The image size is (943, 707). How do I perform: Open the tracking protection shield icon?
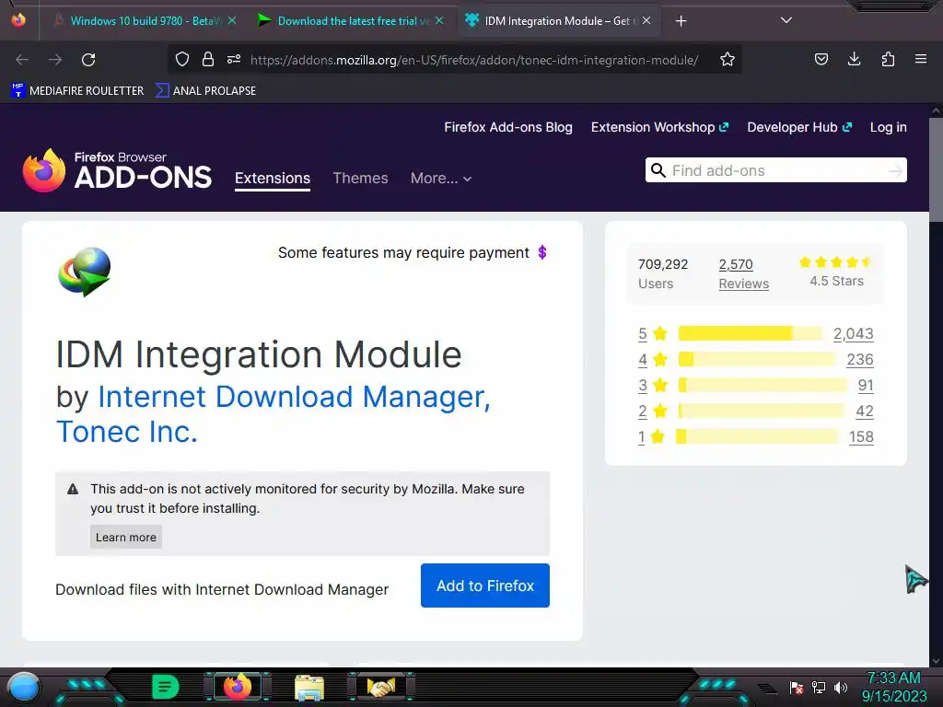182,59
